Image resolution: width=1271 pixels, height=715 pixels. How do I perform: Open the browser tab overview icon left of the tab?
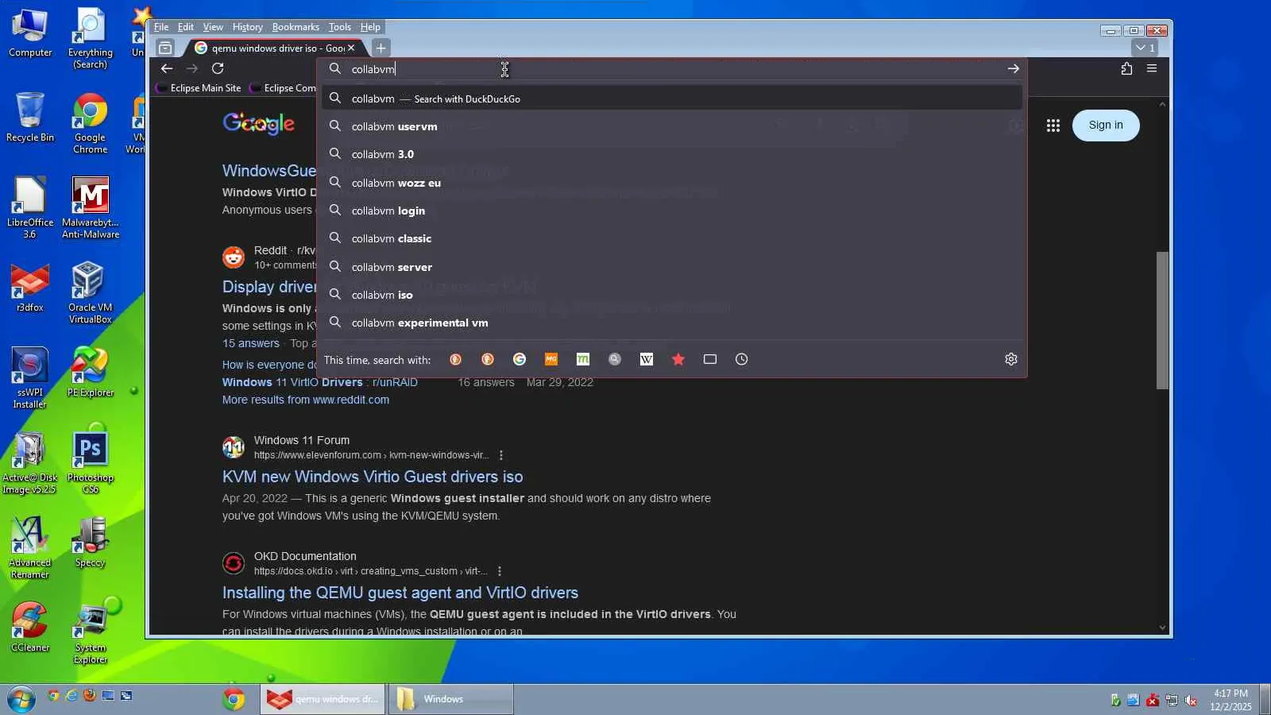pos(165,48)
